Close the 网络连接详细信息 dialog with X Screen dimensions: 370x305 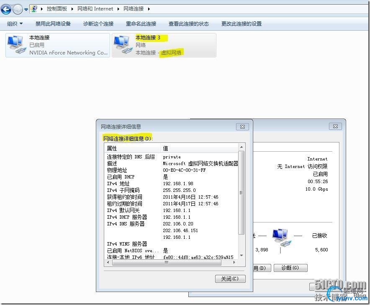click(242, 127)
